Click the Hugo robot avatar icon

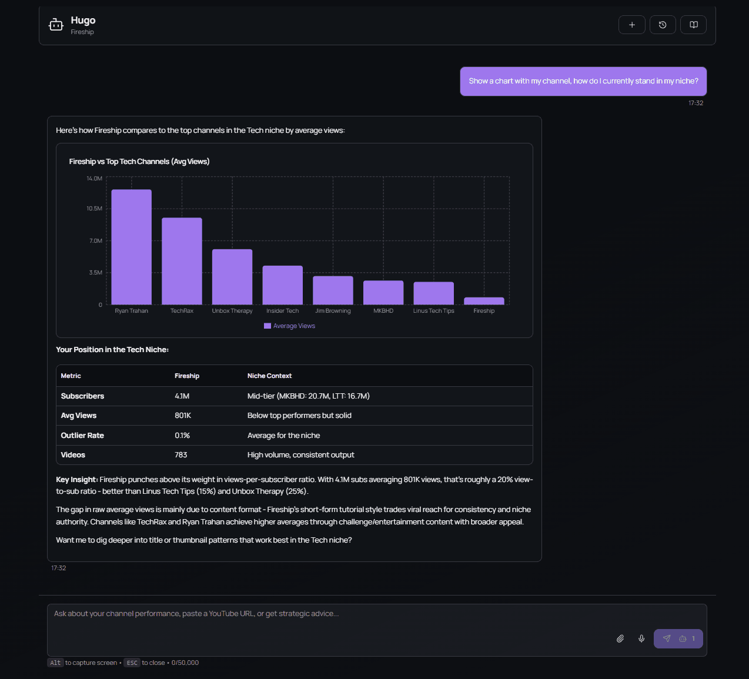tap(56, 25)
